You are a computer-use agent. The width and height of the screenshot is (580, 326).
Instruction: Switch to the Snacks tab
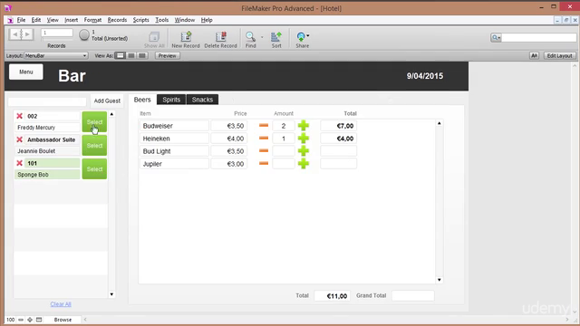[x=202, y=100]
